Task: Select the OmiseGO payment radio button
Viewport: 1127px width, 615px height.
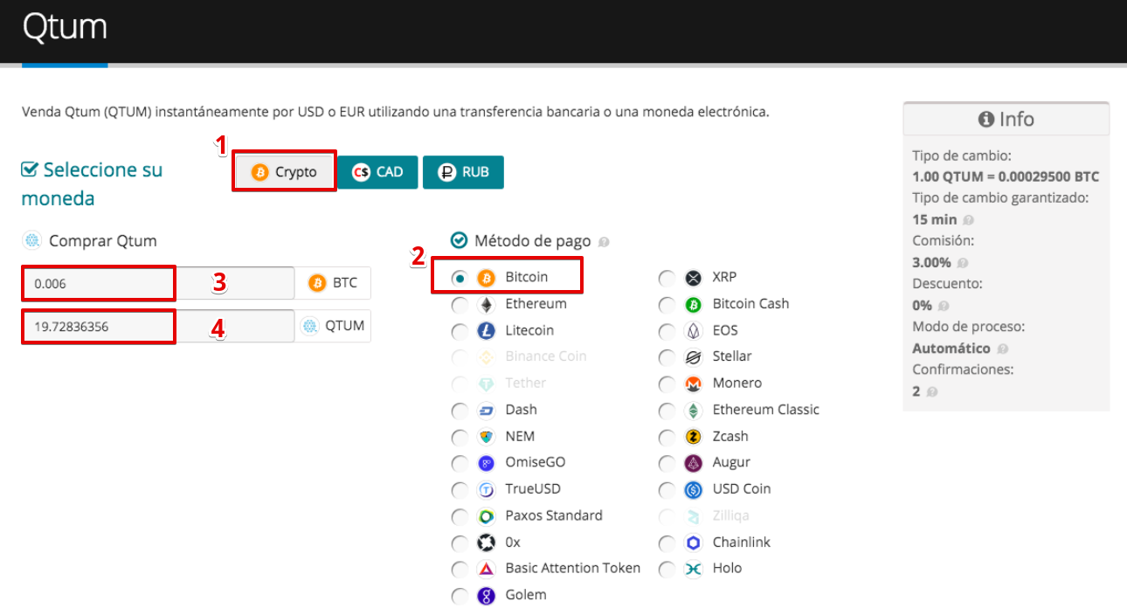Action: [x=460, y=463]
